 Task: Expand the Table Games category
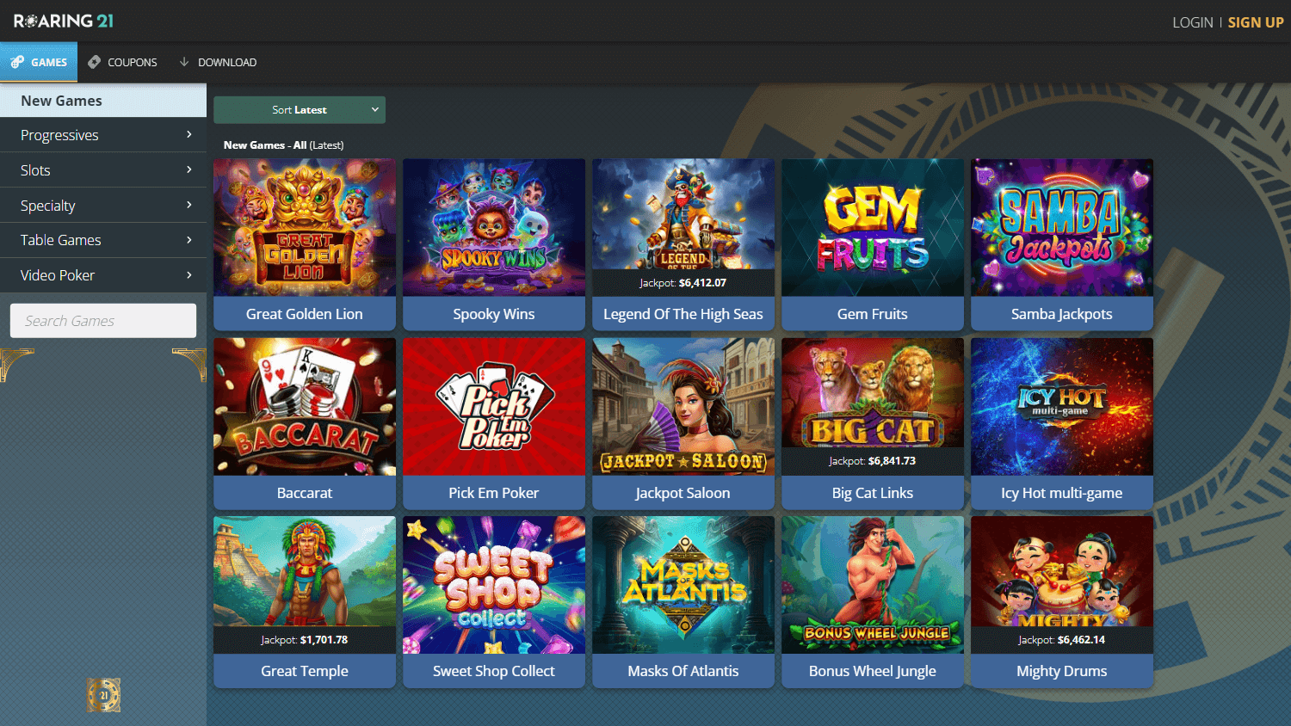pos(103,240)
